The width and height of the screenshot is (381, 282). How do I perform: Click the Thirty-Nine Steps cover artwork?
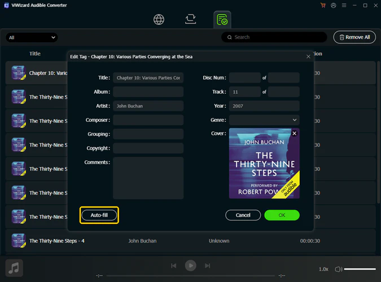(x=264, y=163)
